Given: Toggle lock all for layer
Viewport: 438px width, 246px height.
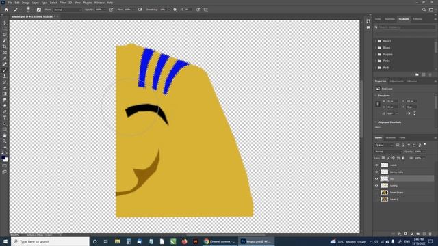Looking at the screenshot, I should point(403,158).
